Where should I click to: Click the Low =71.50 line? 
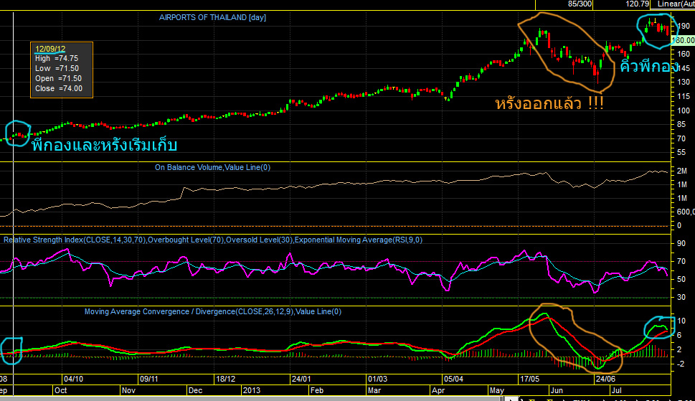pos(57,68)
